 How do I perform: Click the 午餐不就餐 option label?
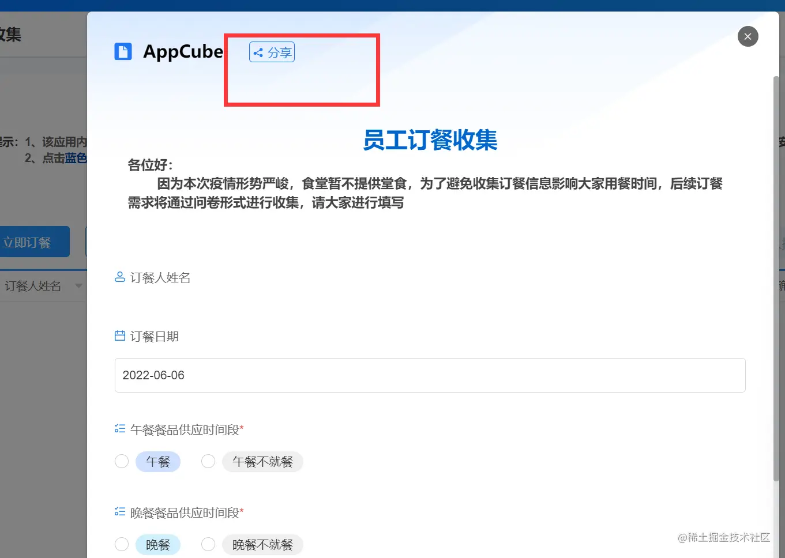262,462
